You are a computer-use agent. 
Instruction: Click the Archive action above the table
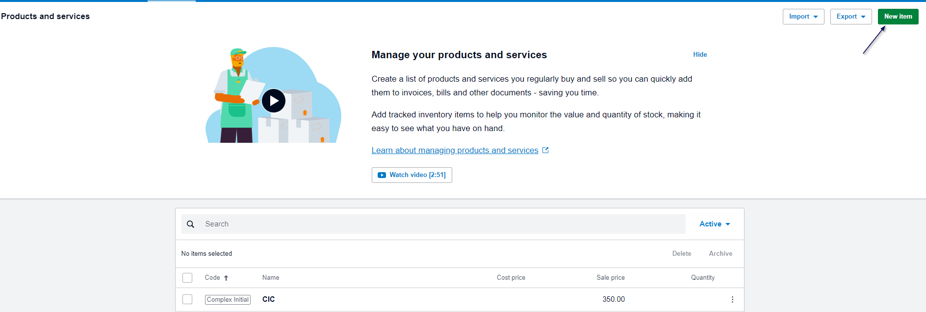coord(720,253)
